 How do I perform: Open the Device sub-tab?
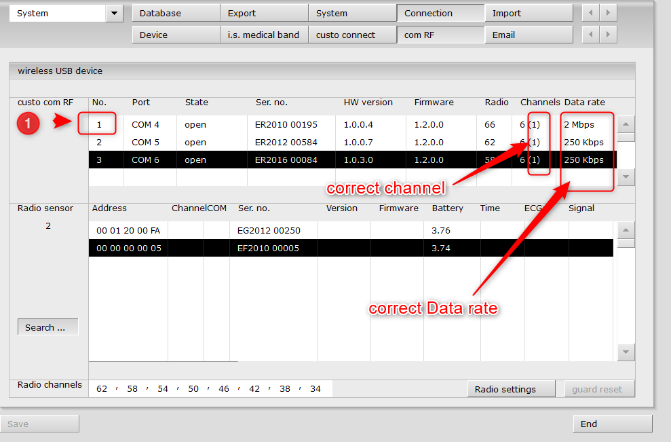(x=176, y=35)
